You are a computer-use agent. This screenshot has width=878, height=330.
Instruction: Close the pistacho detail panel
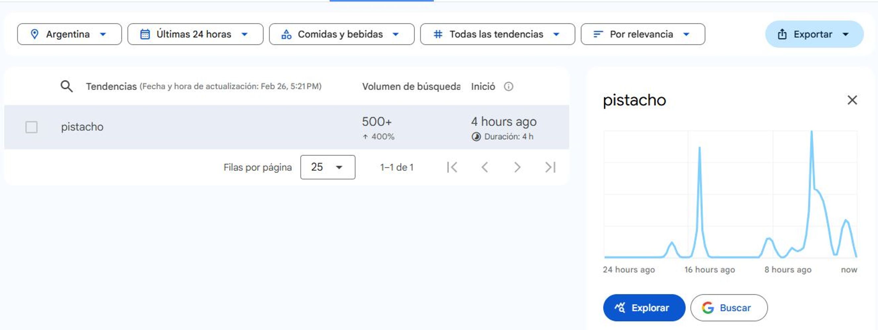tap(852, 100)
